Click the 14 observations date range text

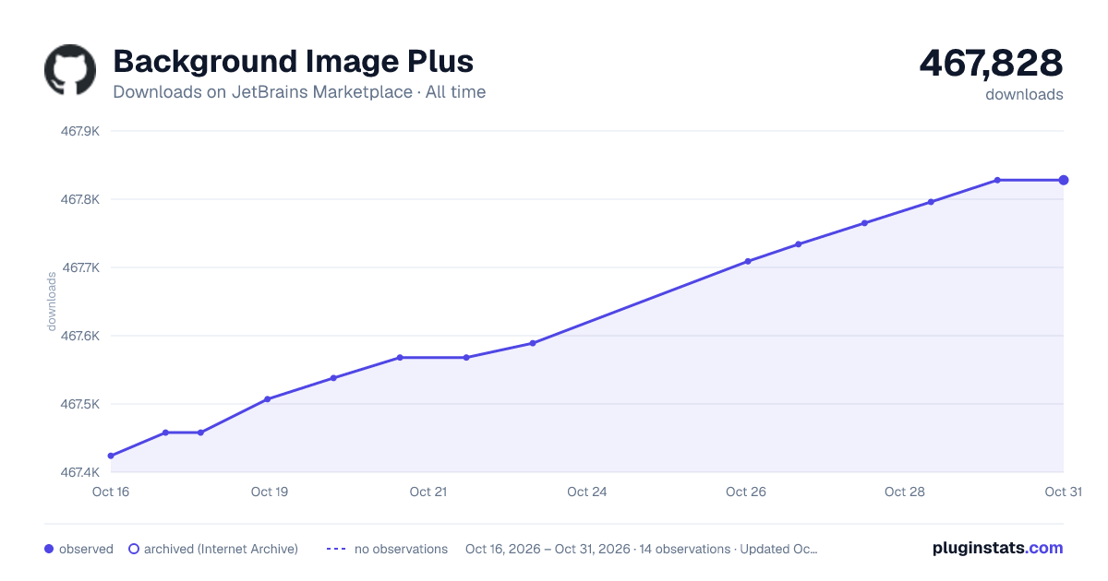[x=642, y=549]
